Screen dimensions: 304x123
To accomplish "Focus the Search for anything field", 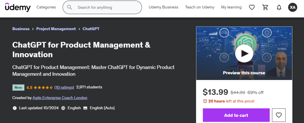I will (102, 7).
